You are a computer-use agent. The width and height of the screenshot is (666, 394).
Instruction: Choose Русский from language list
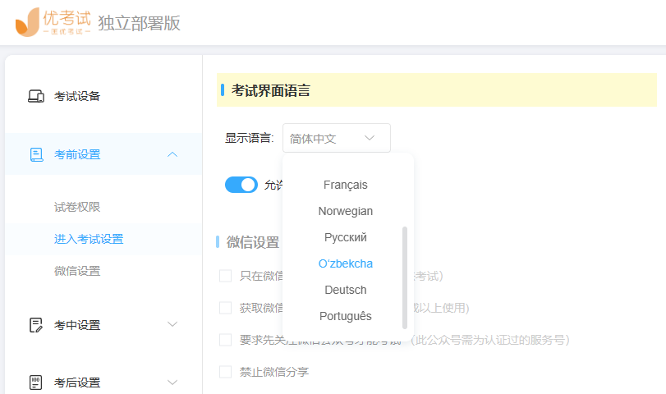345,238
